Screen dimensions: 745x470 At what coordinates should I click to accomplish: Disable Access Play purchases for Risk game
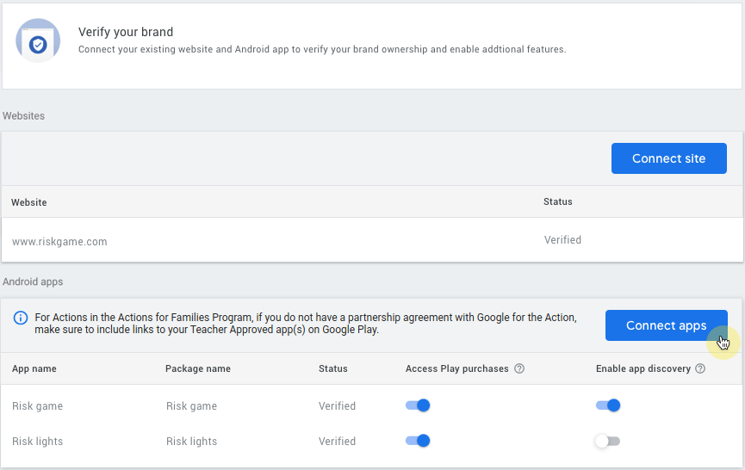tap(418, 405)
